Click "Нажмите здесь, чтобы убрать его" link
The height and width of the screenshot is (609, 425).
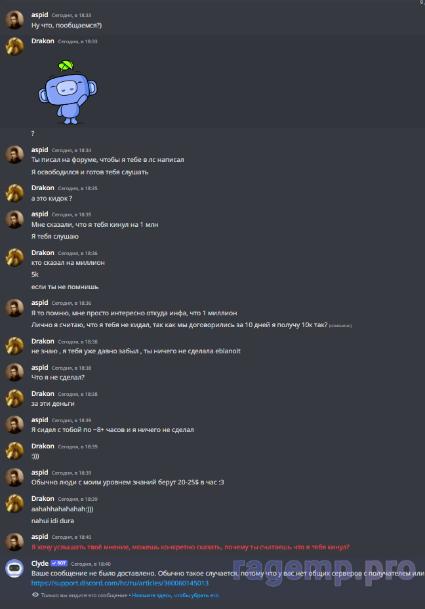175,595
